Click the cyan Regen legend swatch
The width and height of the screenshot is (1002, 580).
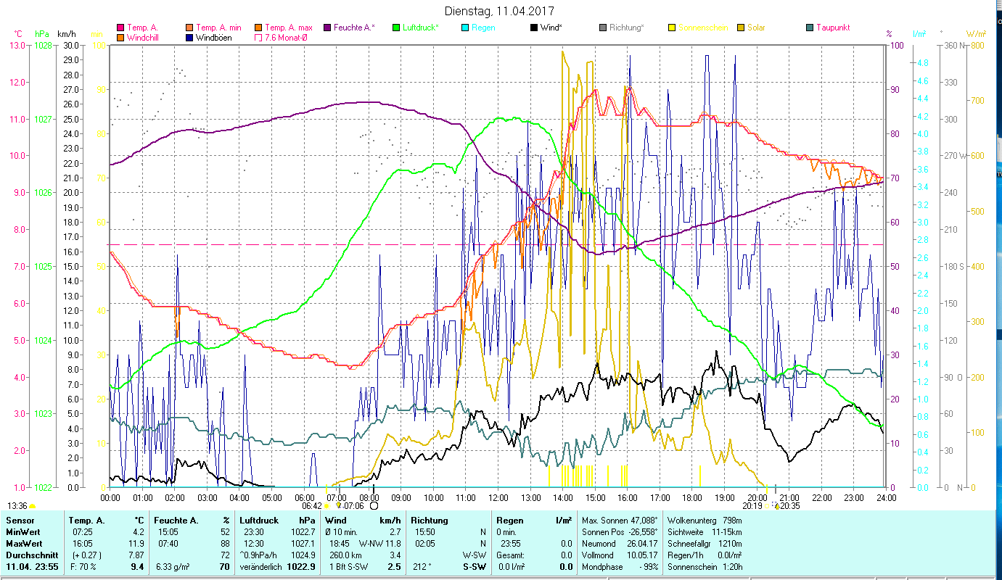click(465, 28)
